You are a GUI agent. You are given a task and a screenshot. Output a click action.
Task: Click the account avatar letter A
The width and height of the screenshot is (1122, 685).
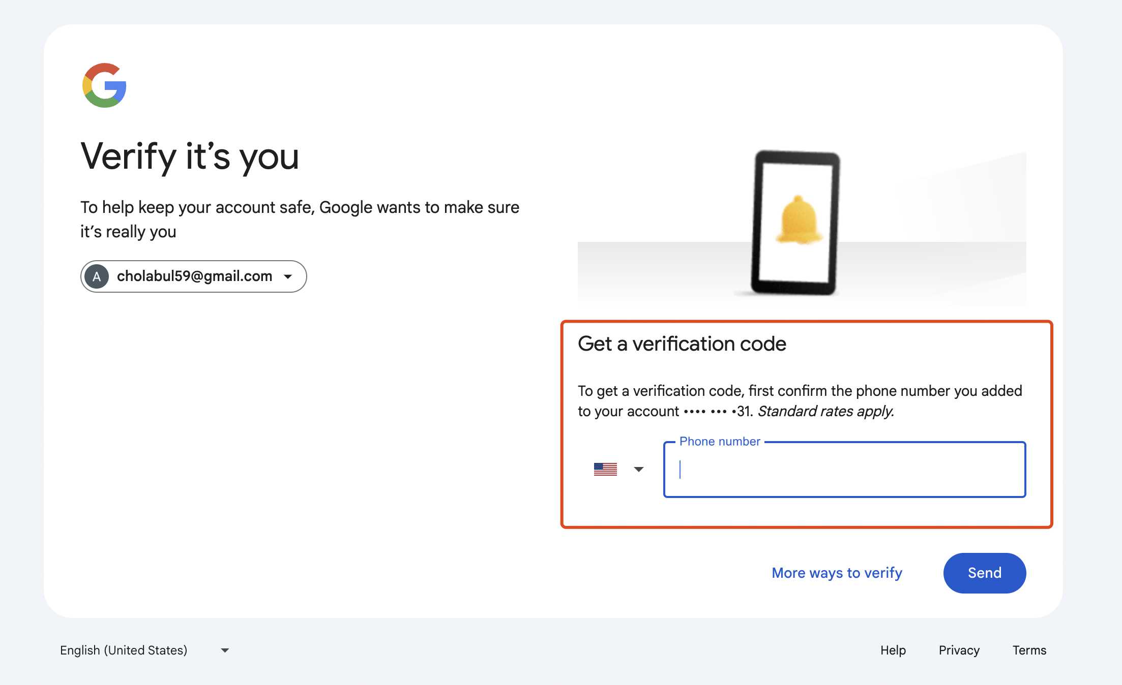pos(97,276)
